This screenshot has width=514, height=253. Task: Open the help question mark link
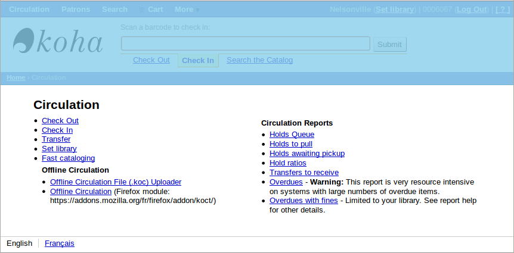click(x=503, y=10)
